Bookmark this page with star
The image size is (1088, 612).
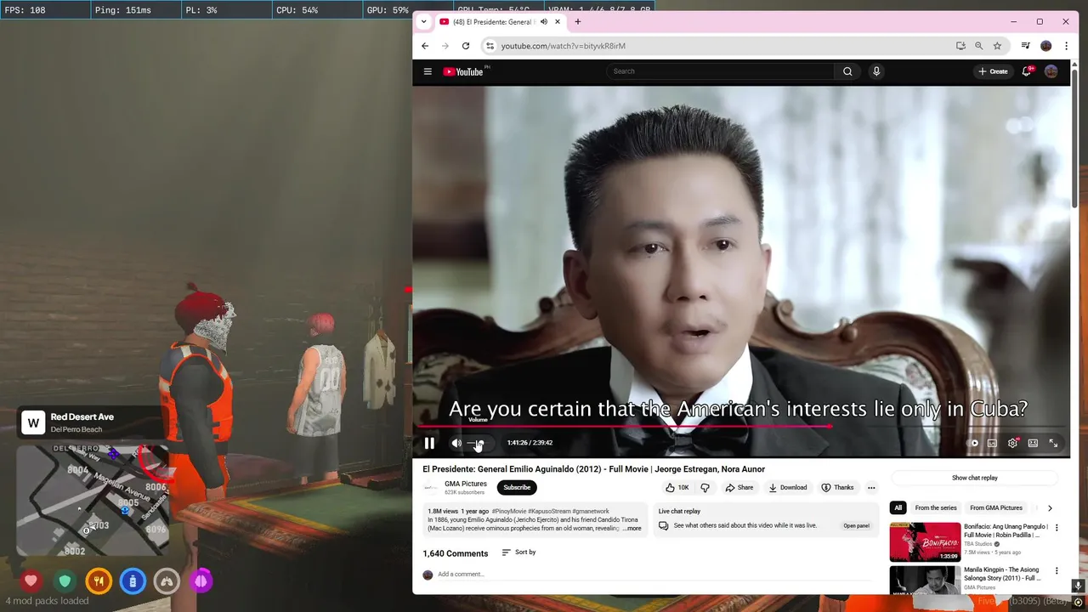point(997,46)
